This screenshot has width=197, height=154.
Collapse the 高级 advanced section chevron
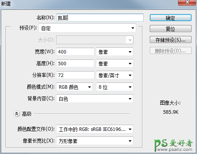tap(17, 114)
